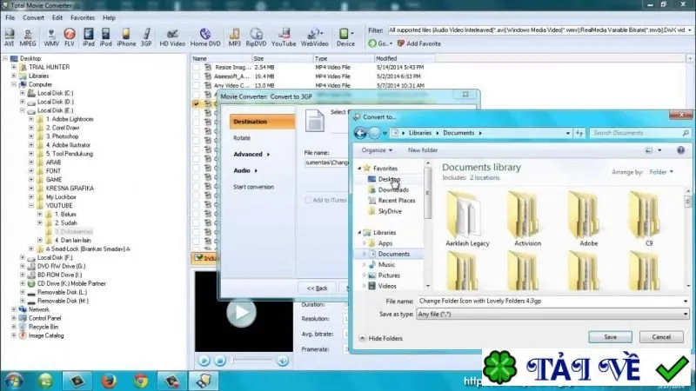The width and height of the screenshot is (696, 391).
Task: Play the video in preview pane
Action: 242,313
